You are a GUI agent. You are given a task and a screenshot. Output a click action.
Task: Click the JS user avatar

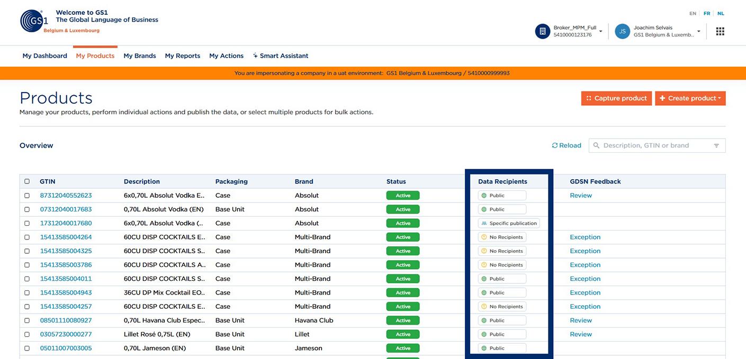(622, 31)
